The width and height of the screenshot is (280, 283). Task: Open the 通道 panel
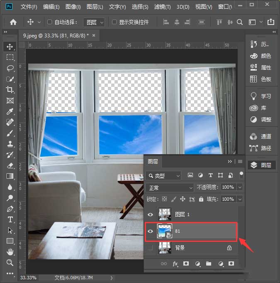coord(261,137)
